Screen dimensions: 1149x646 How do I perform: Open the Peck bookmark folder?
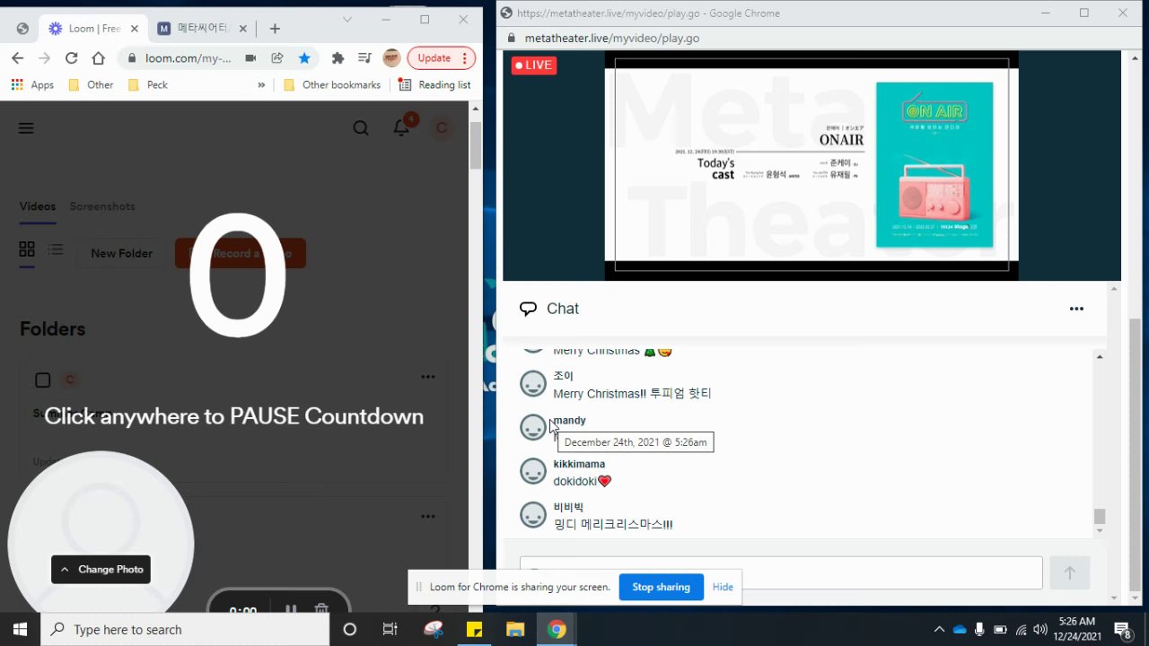coord(147,84)
